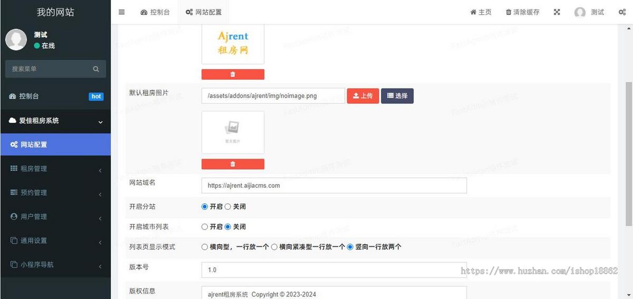The width and height of the screenshot is (633, 299).
Task: Open 租房管理 sidebar menu
Action: (x=55, y=169)
